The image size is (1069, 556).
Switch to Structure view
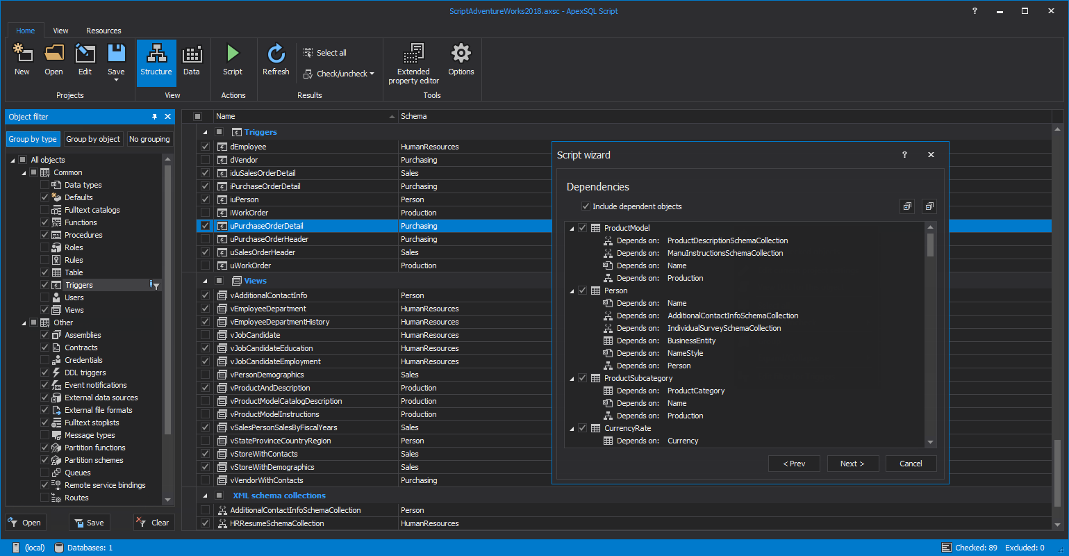[x=156, y=63]
